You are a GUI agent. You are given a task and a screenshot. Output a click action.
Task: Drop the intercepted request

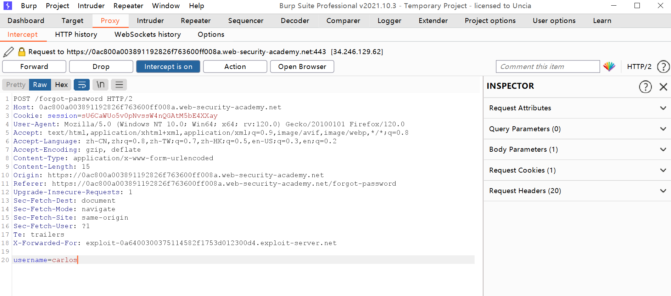coord(101,66)
